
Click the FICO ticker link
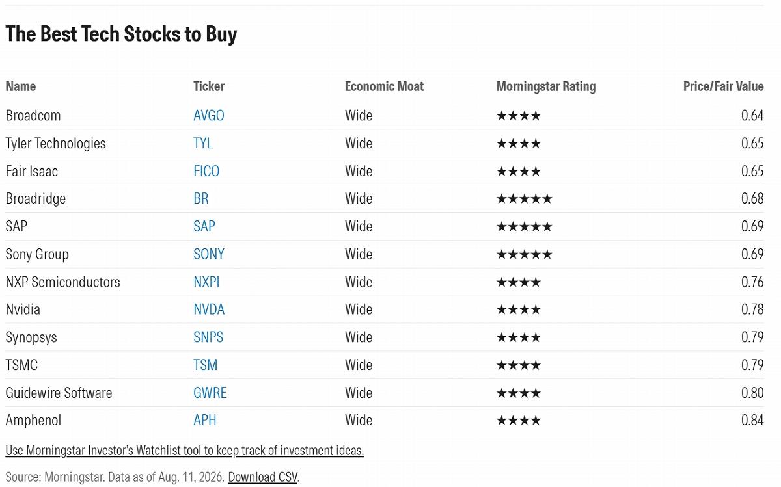point(206,172)
